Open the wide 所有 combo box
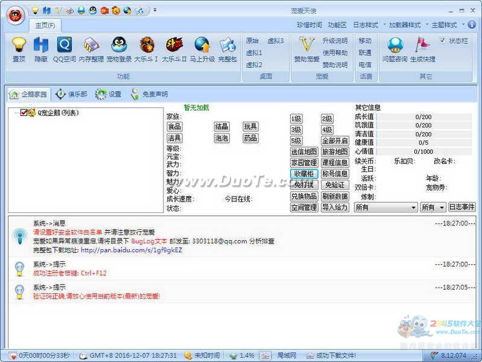The height and width of the screenshot is (362, 482). [385, 207]
